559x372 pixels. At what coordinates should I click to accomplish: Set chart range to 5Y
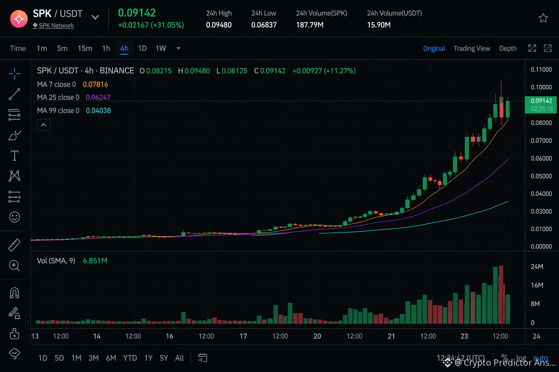click(164, 358)
